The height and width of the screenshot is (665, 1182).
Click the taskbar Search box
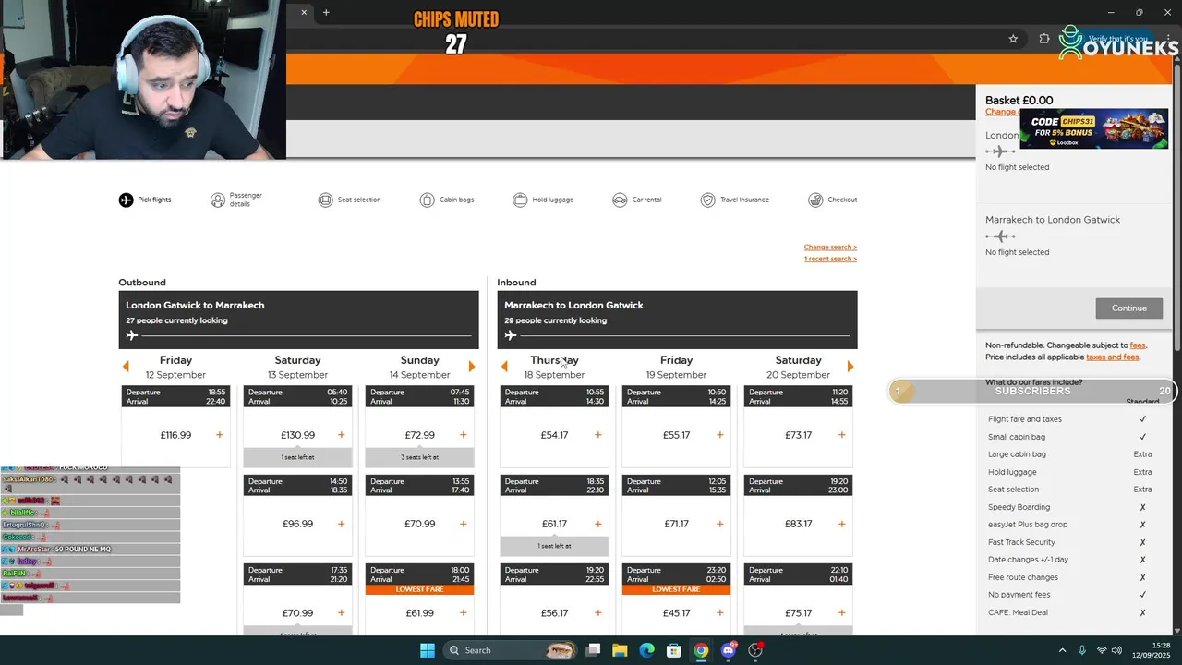point(511,650)
